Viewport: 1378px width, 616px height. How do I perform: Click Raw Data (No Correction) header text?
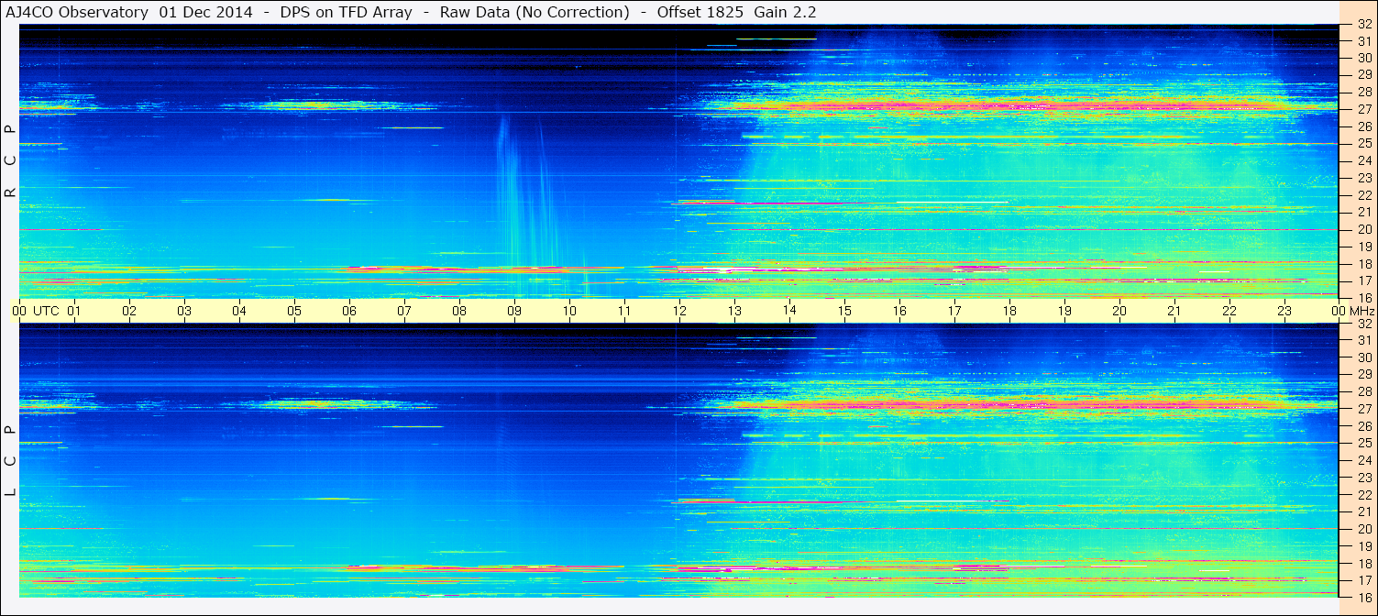pos(535,12)
